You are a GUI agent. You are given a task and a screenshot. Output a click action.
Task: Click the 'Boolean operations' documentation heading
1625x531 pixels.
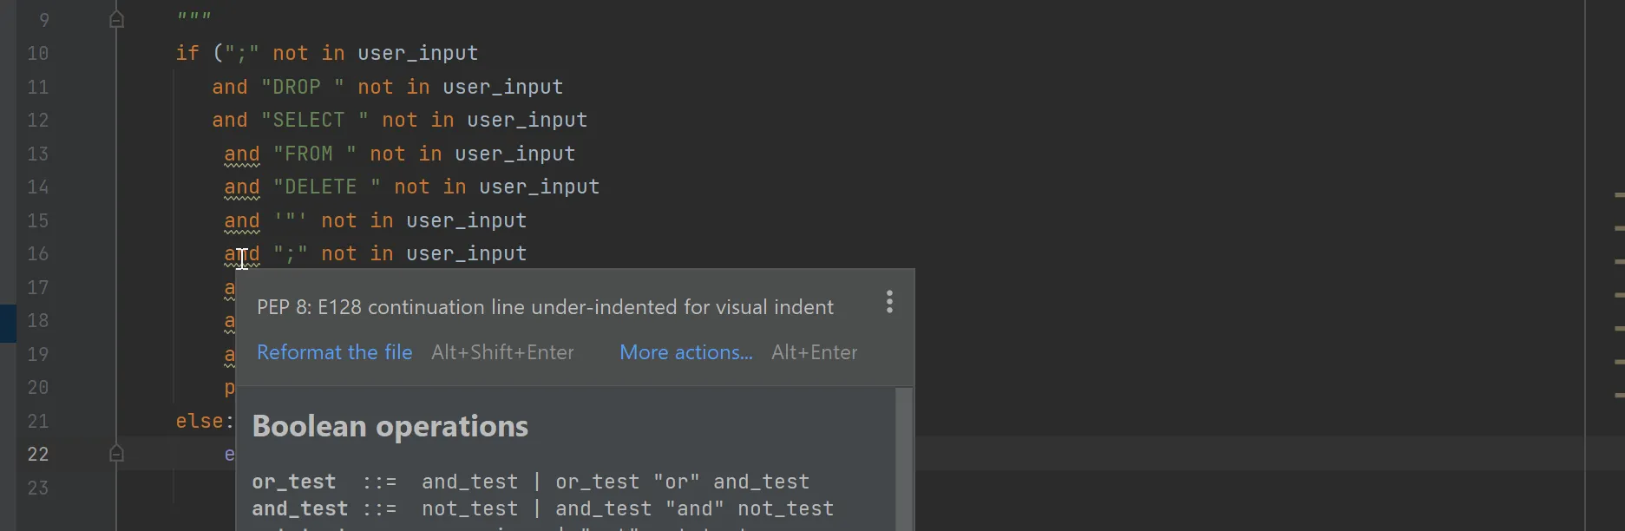pos(390,427)
